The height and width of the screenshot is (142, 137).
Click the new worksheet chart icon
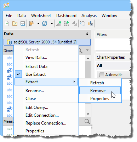(x=59, y=23)
